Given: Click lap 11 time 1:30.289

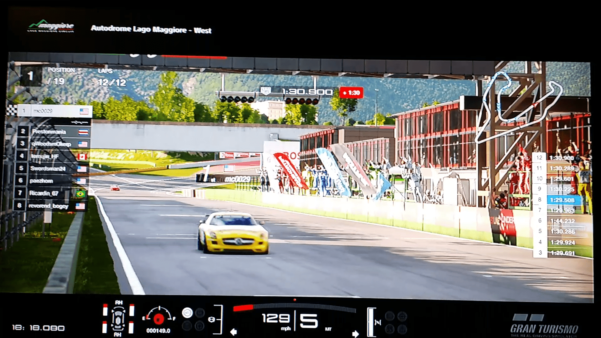Looking at the screenshot, I should click(x=562, y=168).
